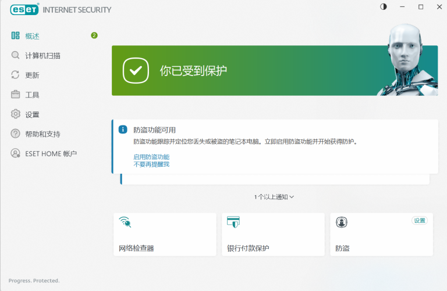Click the 你已受到保护 status text
Screen dimensions: 447x291
[x=193, y=71]
